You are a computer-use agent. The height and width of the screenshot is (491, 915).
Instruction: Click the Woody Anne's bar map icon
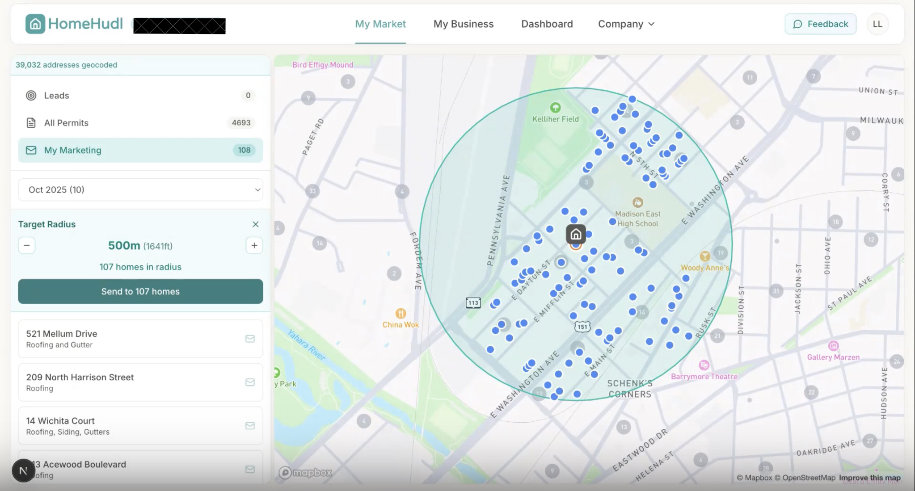click(704, 256)
